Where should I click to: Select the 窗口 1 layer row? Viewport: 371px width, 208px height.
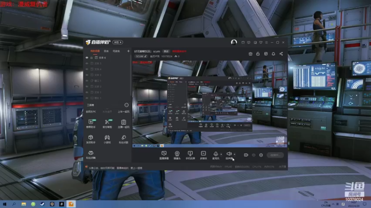coord(107,80)
